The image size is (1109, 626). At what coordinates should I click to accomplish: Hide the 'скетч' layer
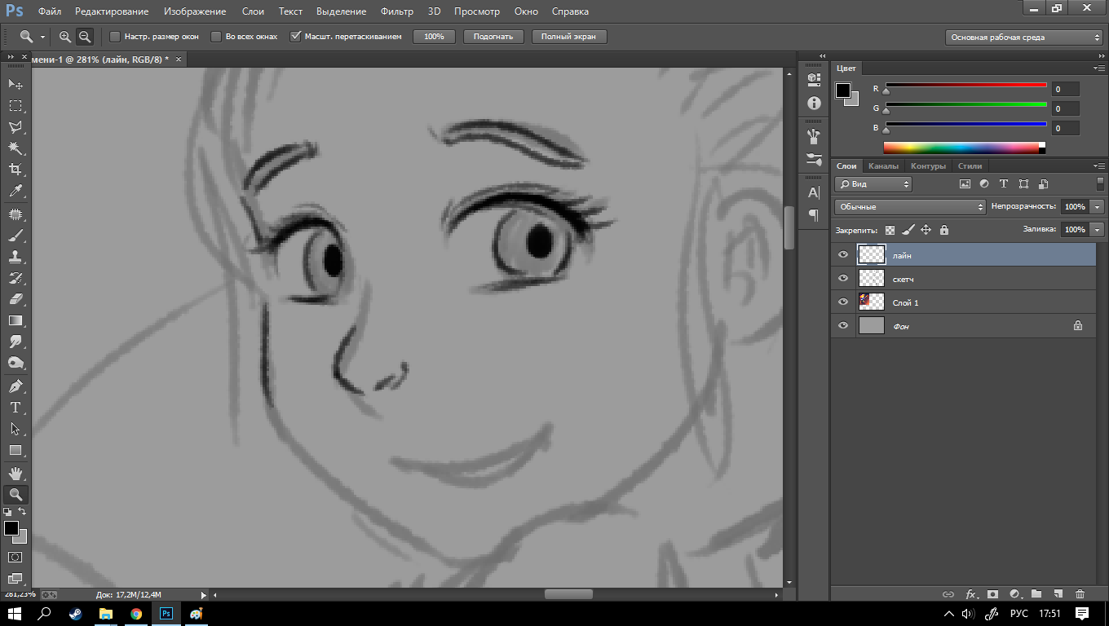coord(843,279)
